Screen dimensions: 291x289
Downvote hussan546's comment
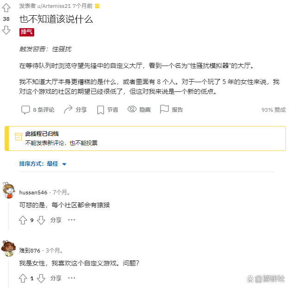pyautogui.click(x=41, y=220)
